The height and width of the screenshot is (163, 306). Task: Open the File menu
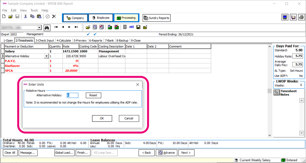pos(5,10)
